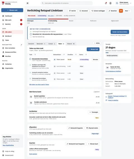The image size is (134, 159).
Task: Click Contact vastleggen button
Action: [x=98, y=11]
